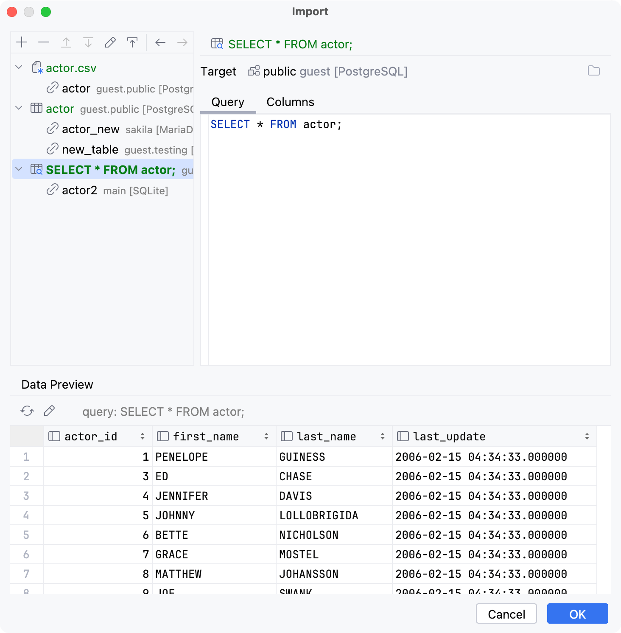Toggle the first_name column checkbox
The width and height of the screenshot is (621, 633).
tap(162, 436)
